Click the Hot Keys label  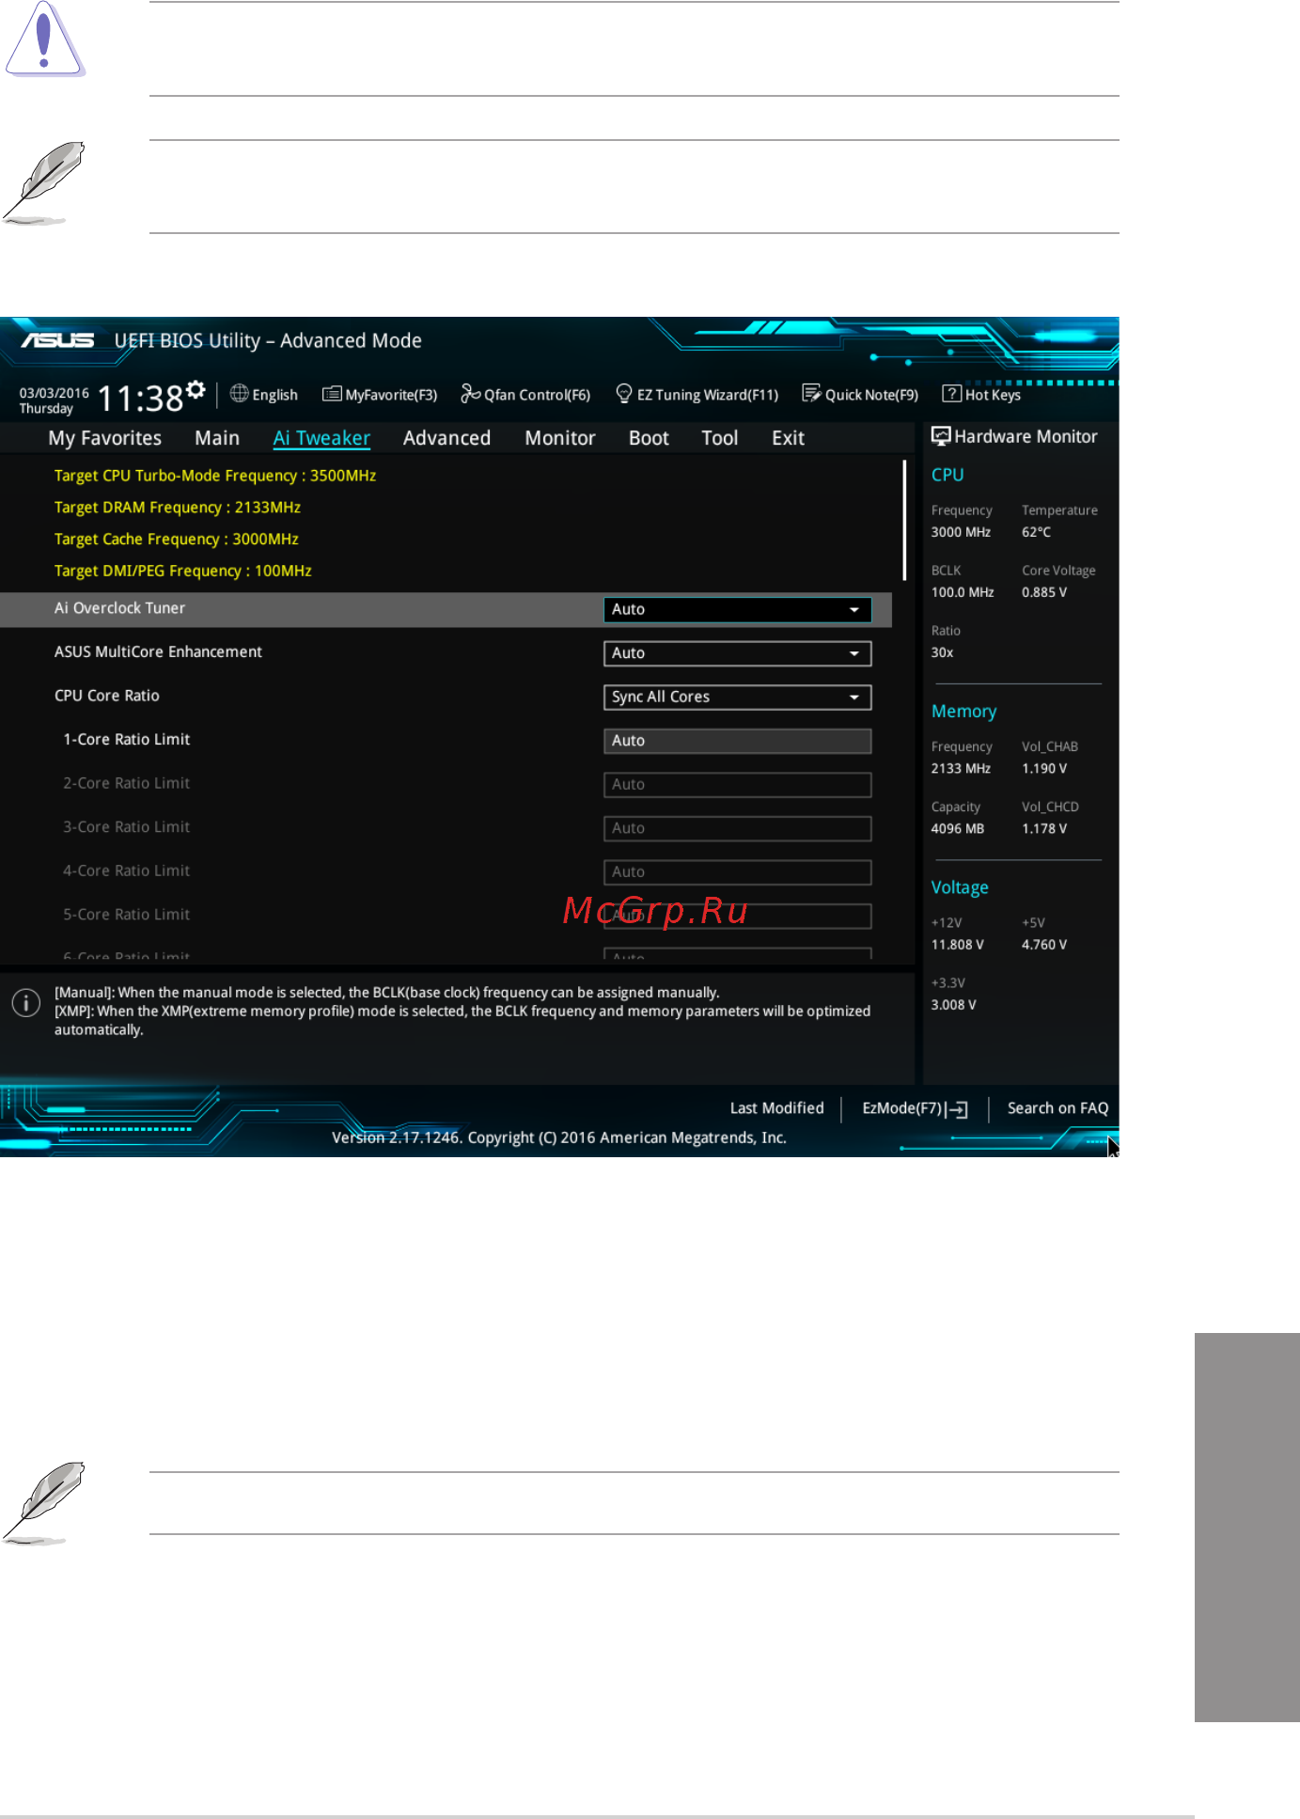pos(993,395)
